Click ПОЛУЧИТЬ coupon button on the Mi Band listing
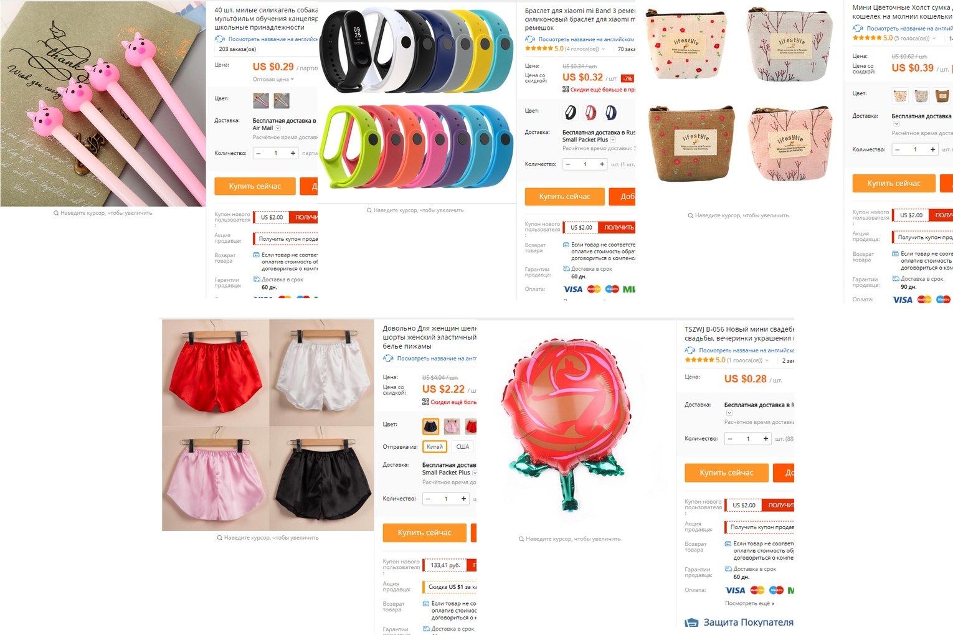 point(619,228)
